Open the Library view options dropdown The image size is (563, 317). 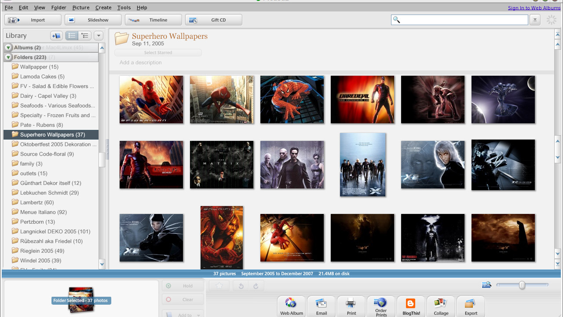coord(98,36)
